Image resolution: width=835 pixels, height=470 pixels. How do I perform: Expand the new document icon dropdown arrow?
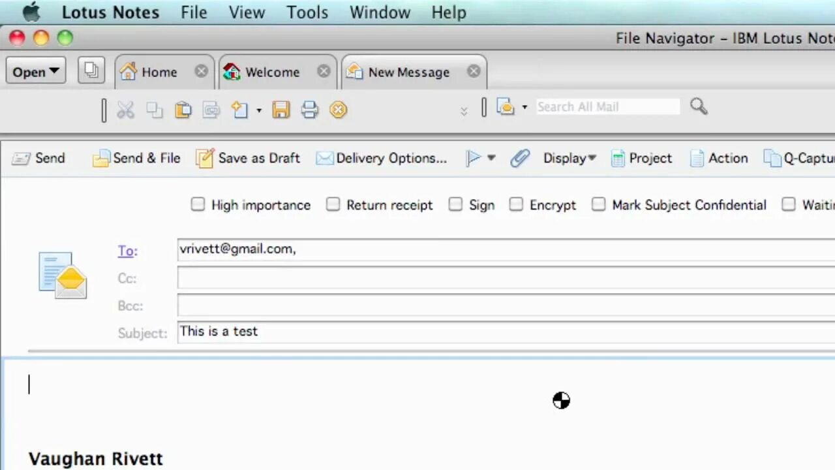click(259, 110)
